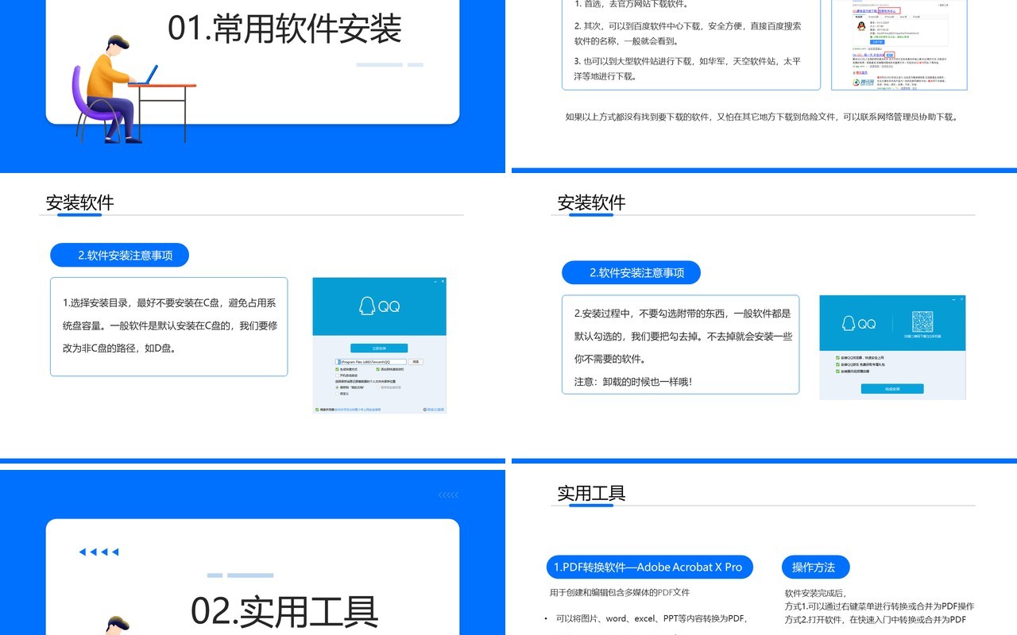Viewport: 1017px width, 635px height.
Task: Click the 2.软件安装注意事项 pill above the bundled items tip
Action: (632, 273)
